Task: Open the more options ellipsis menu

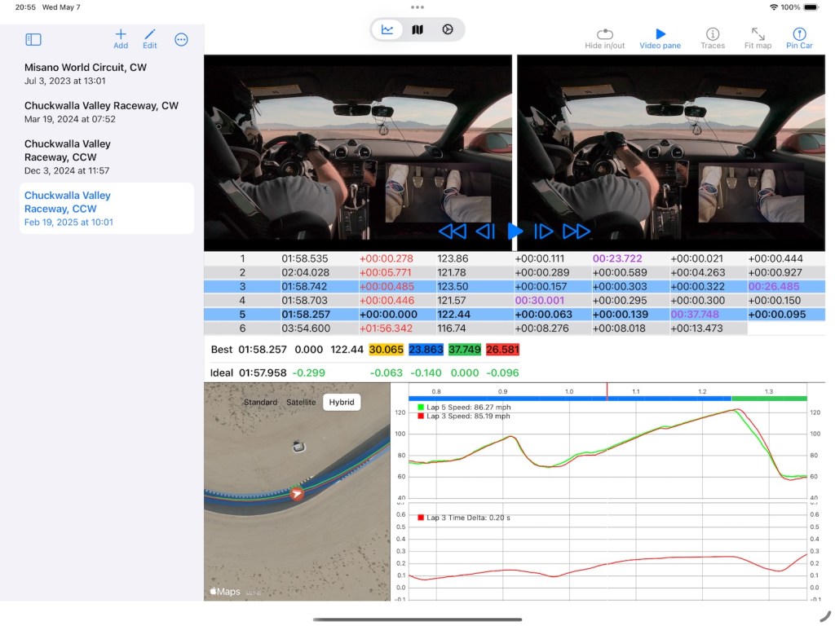Action: click(181, 39)
